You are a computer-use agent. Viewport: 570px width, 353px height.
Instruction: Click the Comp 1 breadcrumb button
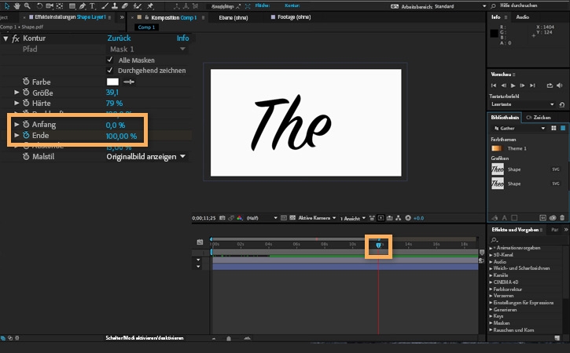point(146,27)
